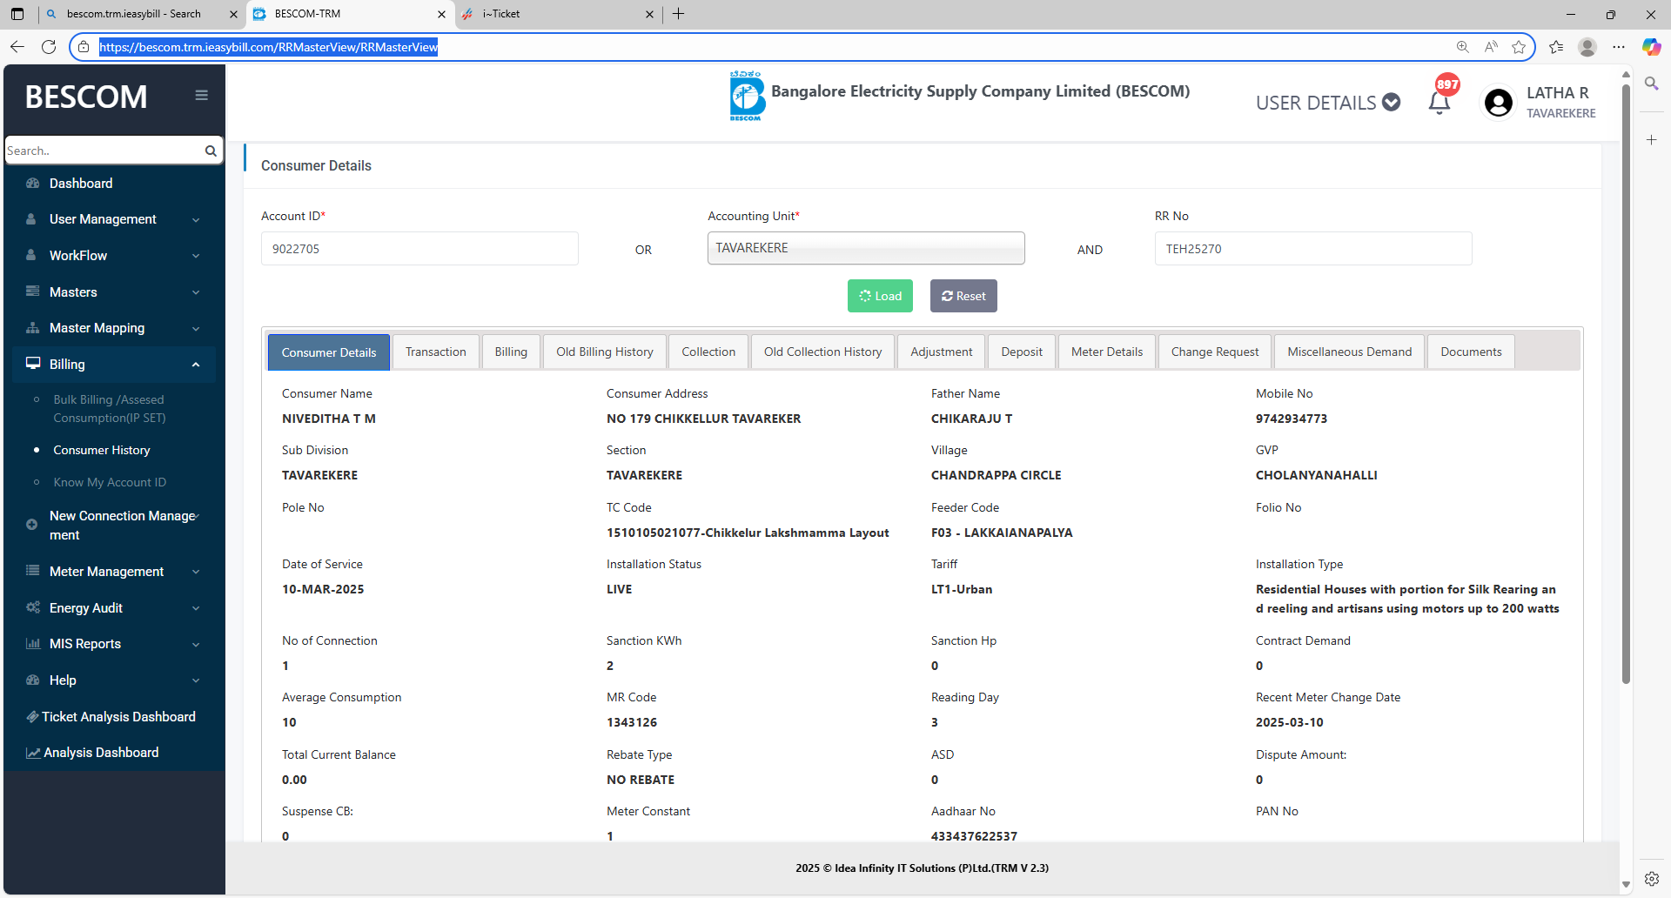This screenshot has width=1671, height=898.
Task: Open Ticket Analysis Dashboard
Action: (111, 717)
